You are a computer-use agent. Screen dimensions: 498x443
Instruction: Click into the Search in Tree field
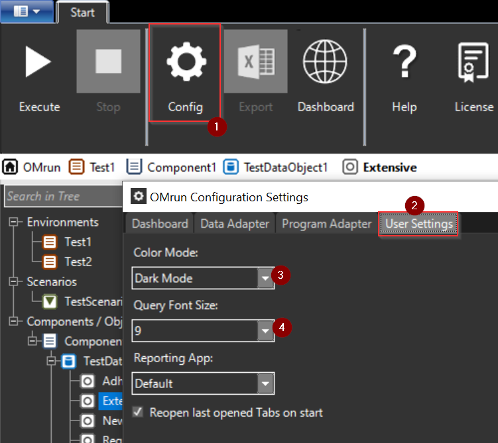[x=64, y=196]
